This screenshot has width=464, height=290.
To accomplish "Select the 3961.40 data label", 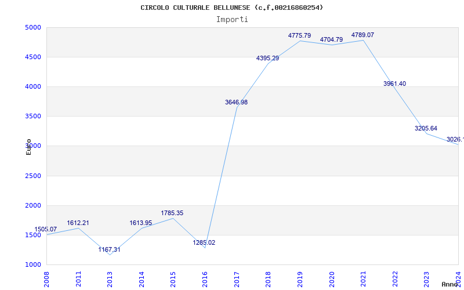I will 394,84.
